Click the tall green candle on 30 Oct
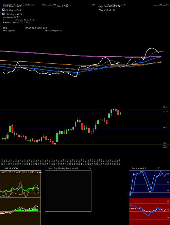 57,137
